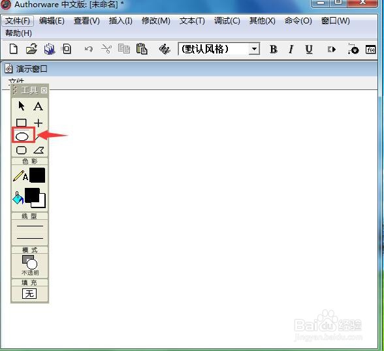Click the Save All toolbar icon
The image size is (384, 351).
pos(49,49)
